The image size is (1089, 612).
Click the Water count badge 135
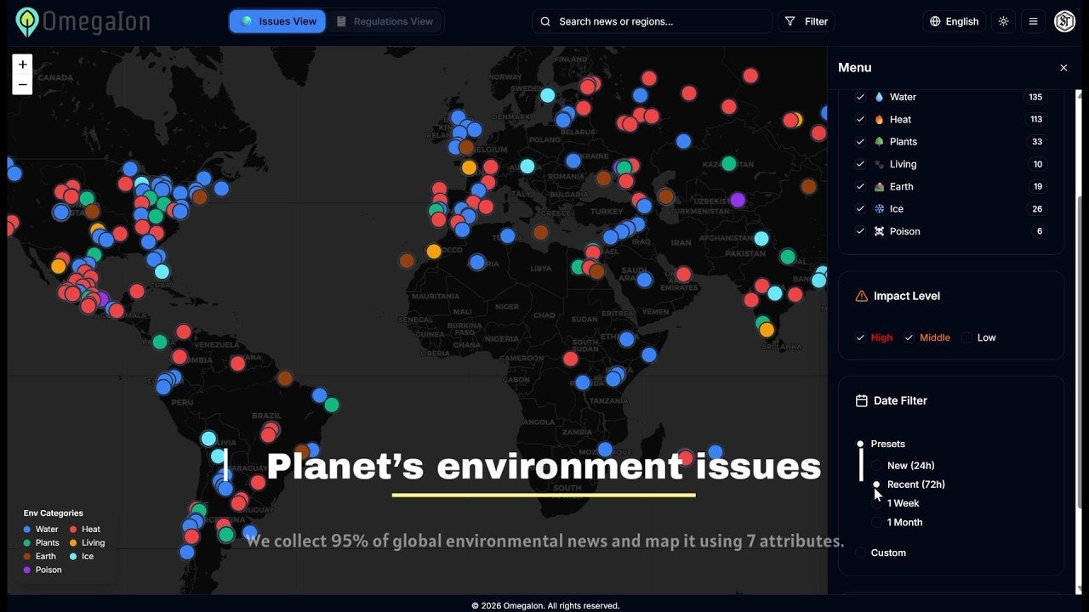coord(1035,97)
